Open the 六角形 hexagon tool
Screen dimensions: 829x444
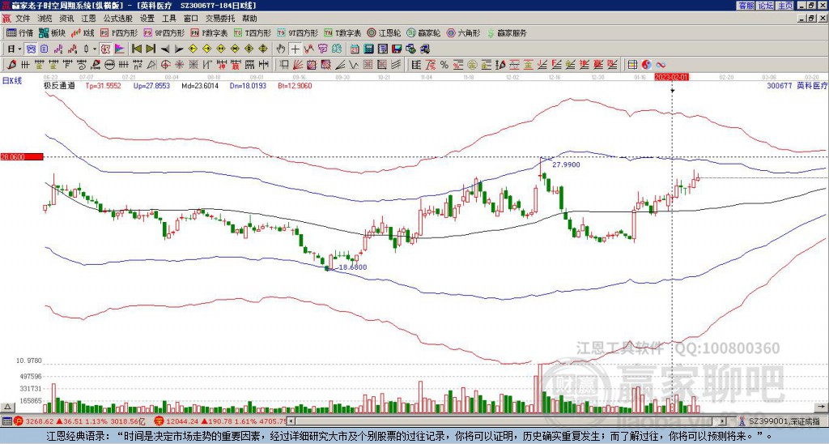click(463, 32)
